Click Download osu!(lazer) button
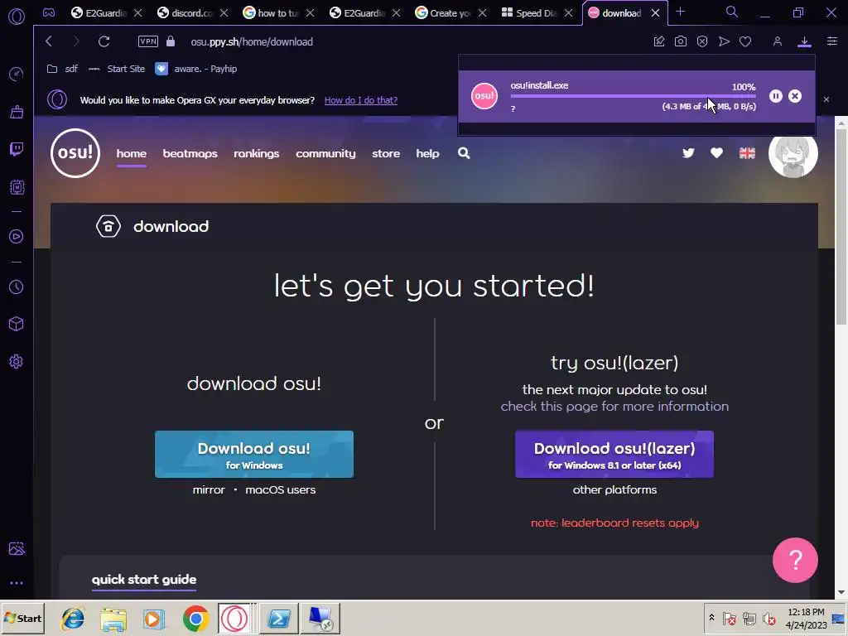This screenshot has height=636, width=848. tap(614, 455)
